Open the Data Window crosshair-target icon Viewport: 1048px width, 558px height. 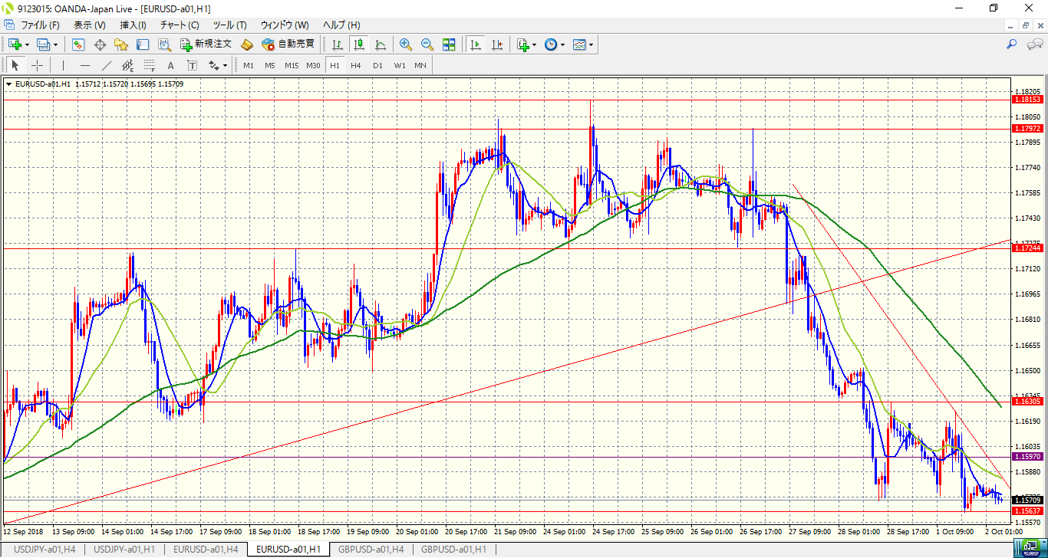(100, 44)
